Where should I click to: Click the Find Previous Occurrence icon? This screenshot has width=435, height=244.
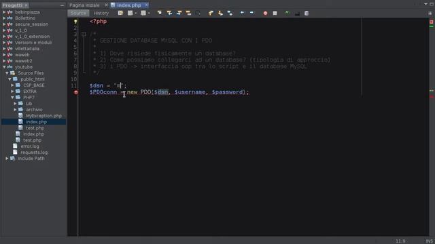[x=169, y=13]
